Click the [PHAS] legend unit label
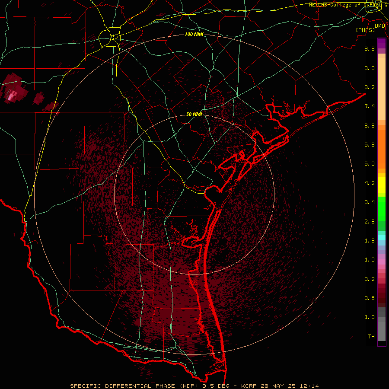Screen dimensions: 389x389 (x=365, y=30)
